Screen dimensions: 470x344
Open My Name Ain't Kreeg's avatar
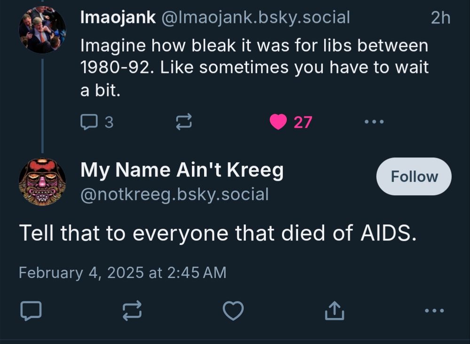(x=42, y=182)
